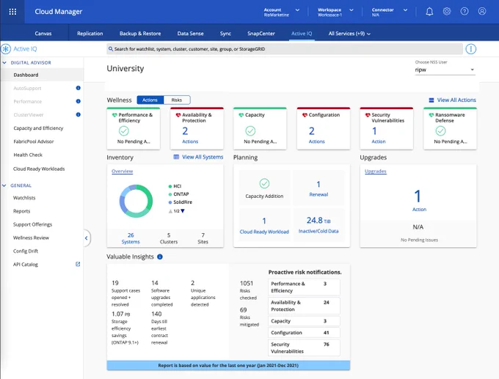Image resolution: width=499 pixels, height=379 pixels.
Task: Click the info icon beside AutoSupport
Action: (78, 88)
